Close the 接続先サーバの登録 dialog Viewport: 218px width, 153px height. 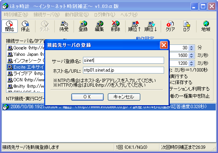(x=164, y=45)
